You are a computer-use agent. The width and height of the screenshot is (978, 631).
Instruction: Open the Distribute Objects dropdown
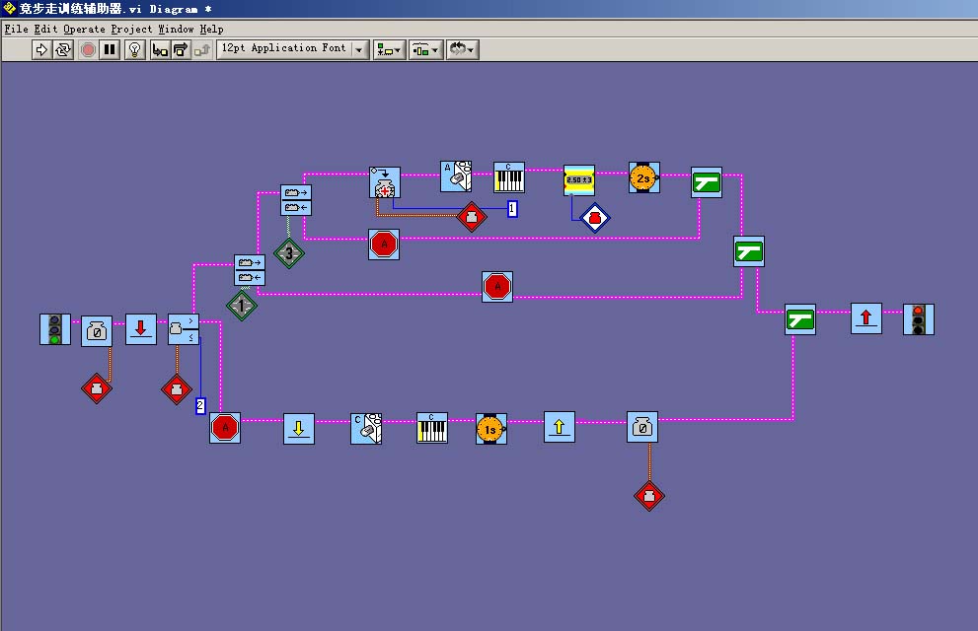[425, 49]
